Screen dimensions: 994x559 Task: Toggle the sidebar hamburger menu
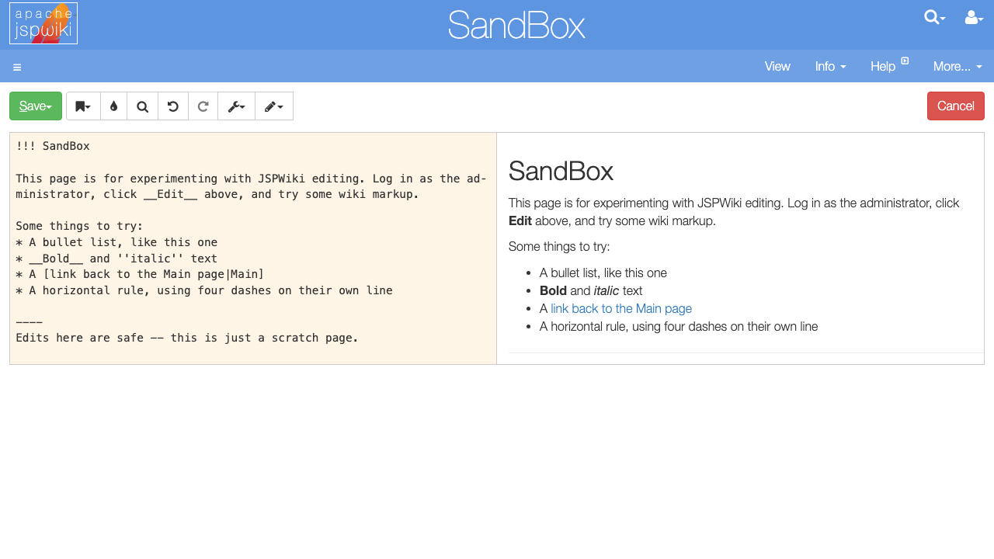(x=17, y=67)
